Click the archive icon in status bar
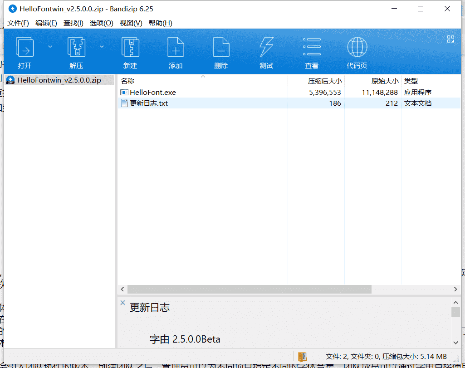The image size is (465, 368). (x=302, y=357)
